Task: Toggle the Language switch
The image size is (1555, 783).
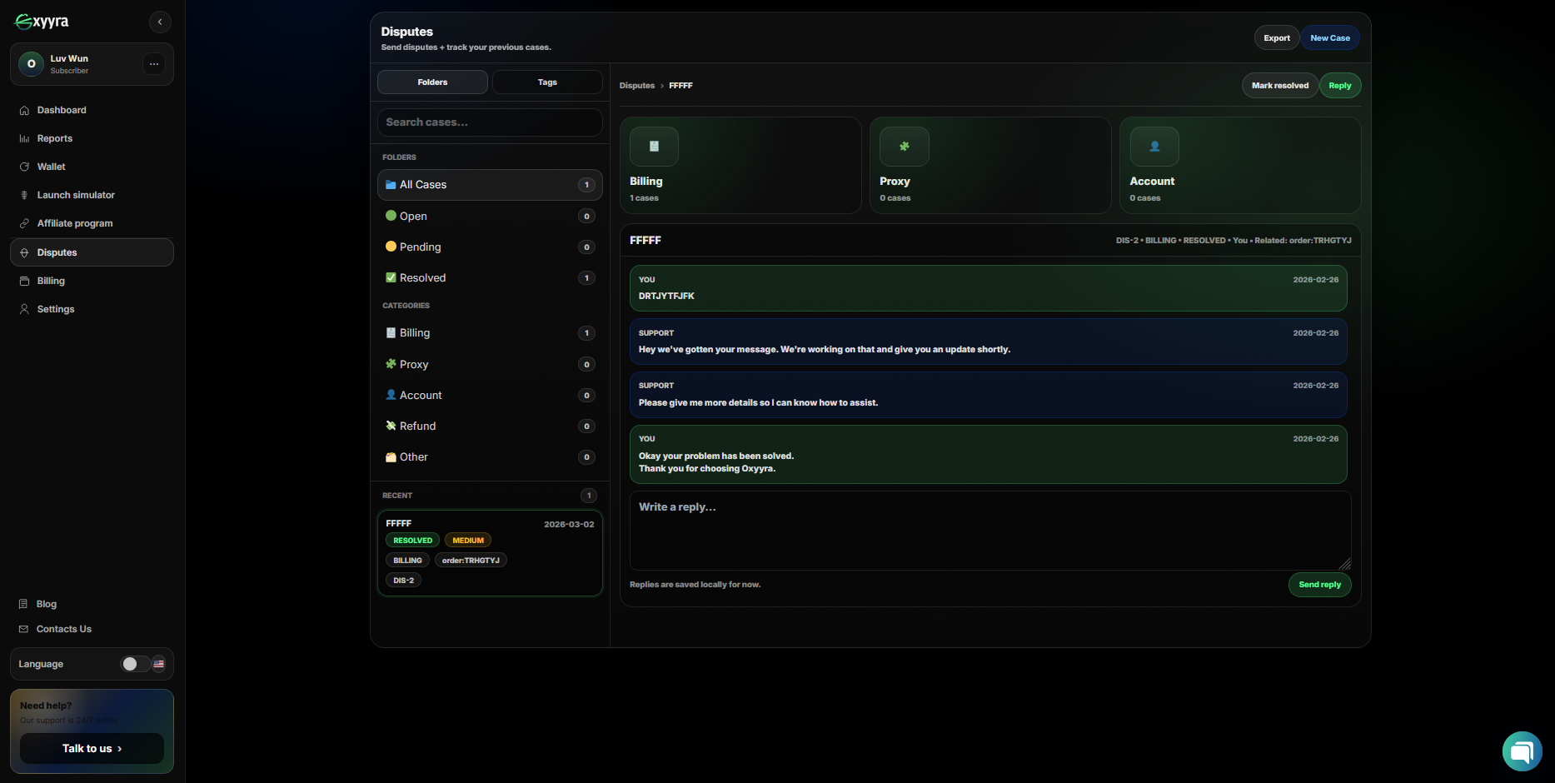Action: click(x=135, y=664)
